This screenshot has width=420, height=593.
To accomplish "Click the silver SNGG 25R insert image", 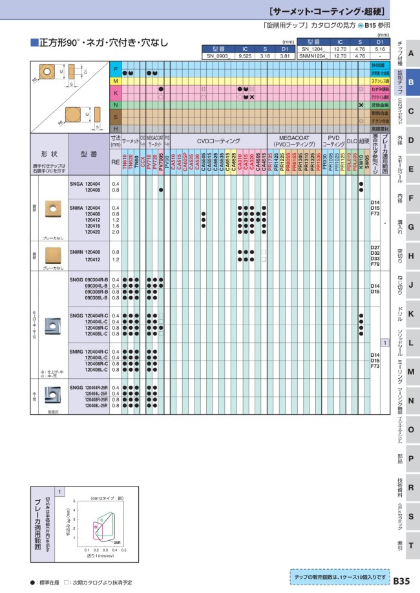I will pos(52,396).
